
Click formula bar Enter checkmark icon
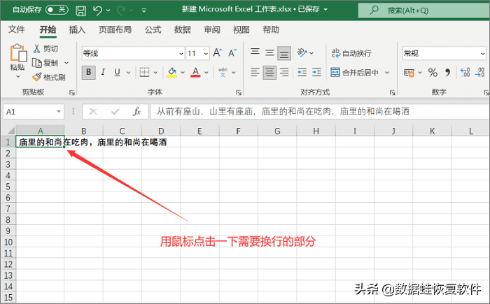coord(115,111)
